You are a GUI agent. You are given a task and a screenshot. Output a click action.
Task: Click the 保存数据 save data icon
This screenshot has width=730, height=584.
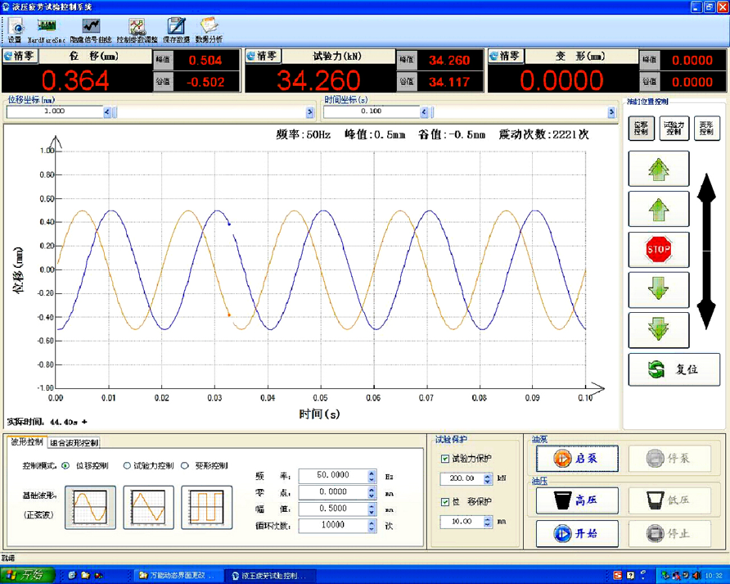pyautogui.click(x=176, y=29)
